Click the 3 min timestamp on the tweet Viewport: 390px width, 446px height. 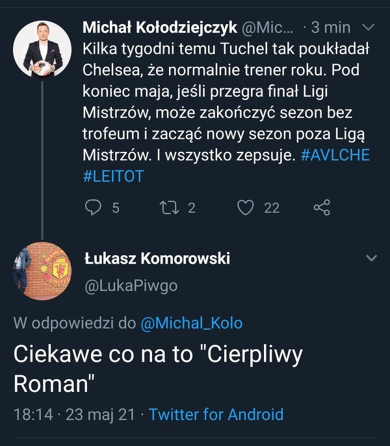click(330, 27)
